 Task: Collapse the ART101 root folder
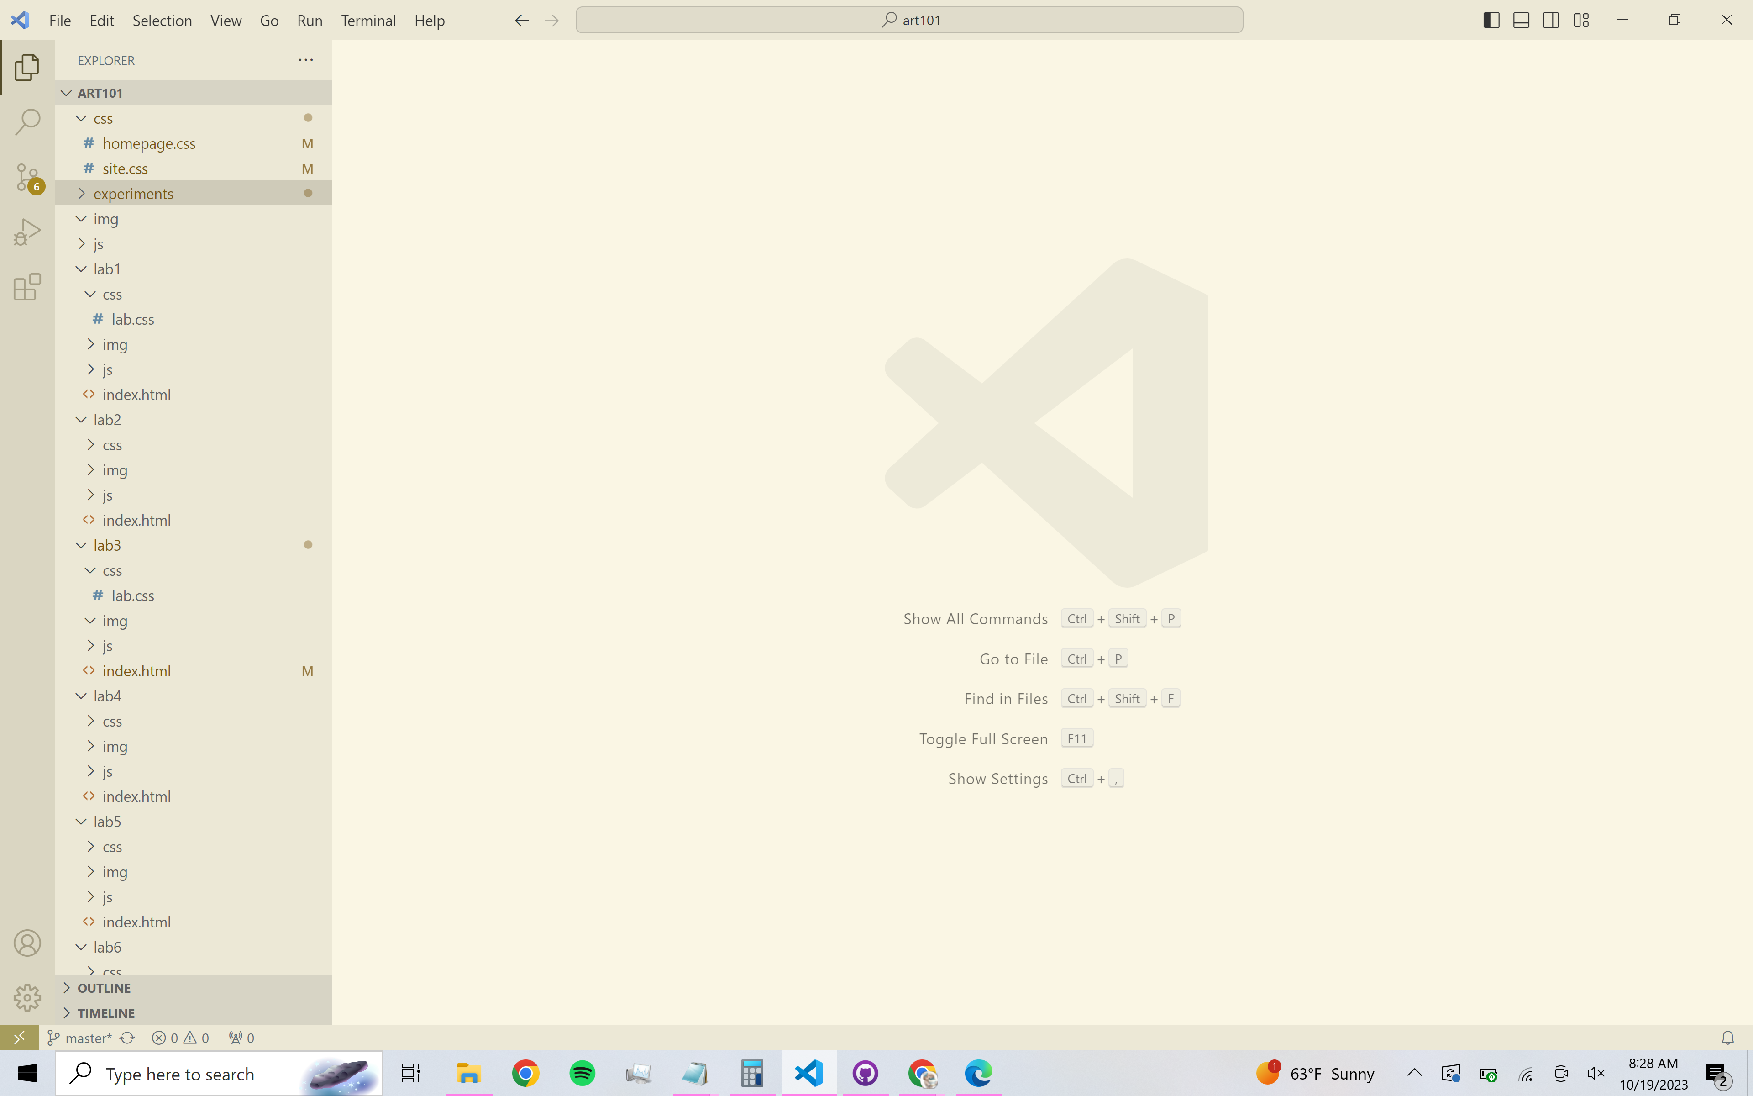point(194,93)
